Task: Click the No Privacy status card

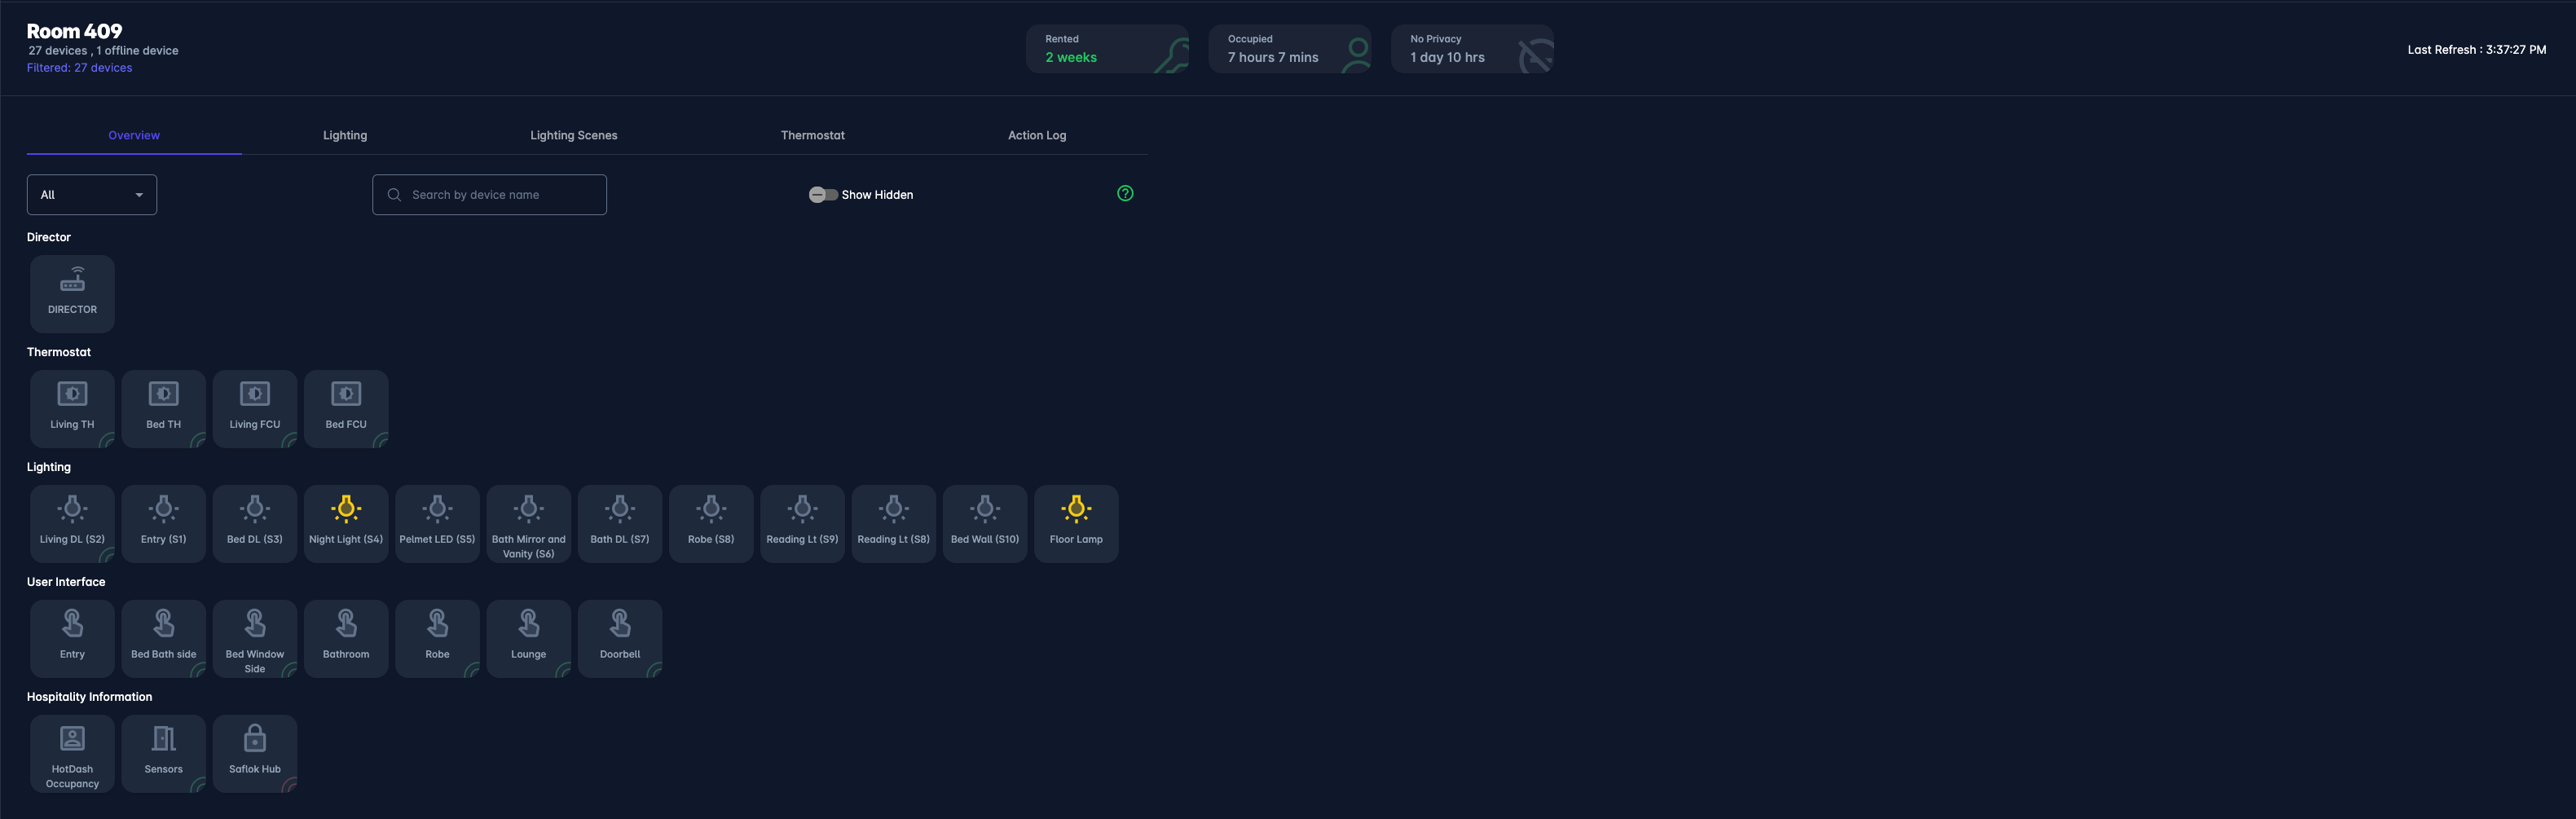Action: click(1471, 49)
